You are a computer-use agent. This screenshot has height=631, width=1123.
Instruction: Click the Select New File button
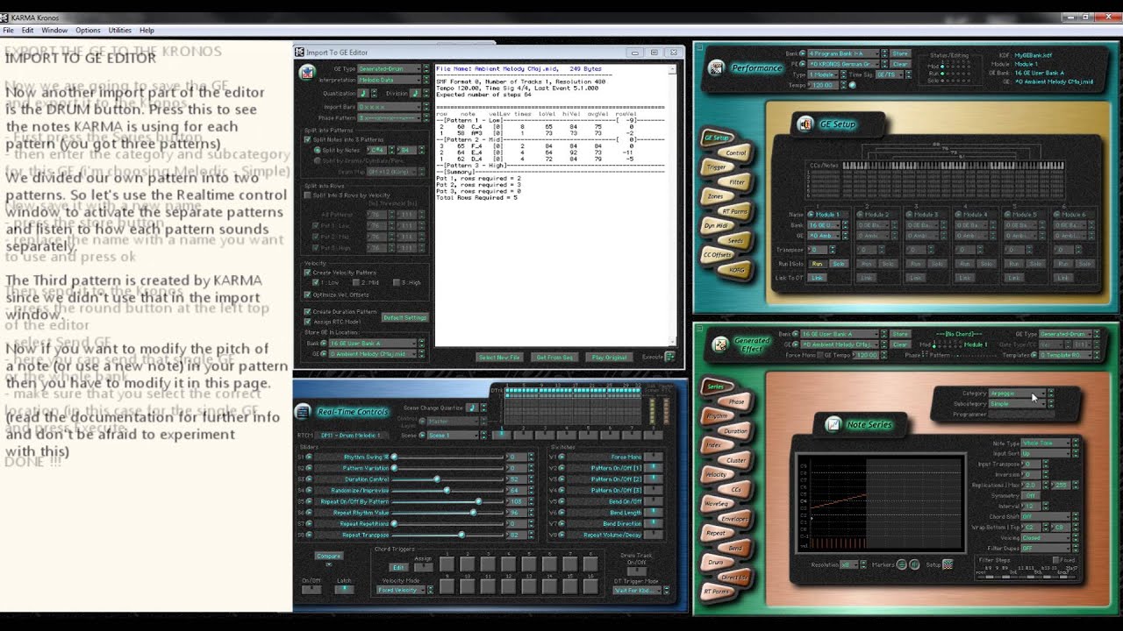[x=497, y=358]
